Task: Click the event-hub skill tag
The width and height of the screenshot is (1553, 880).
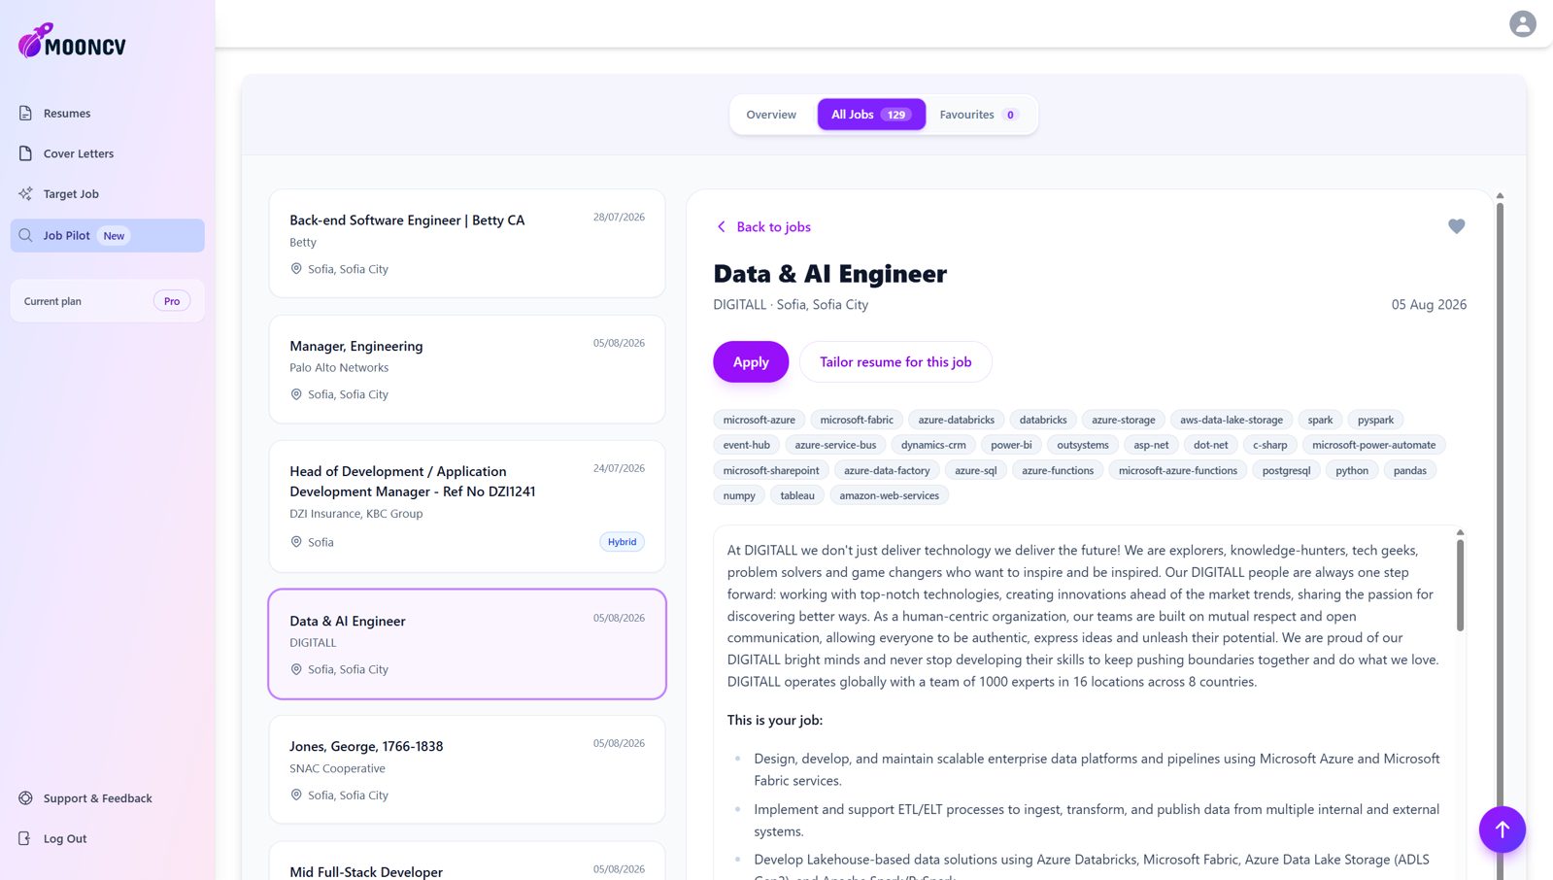Action: pyautogui.click(x=747, y=445)
